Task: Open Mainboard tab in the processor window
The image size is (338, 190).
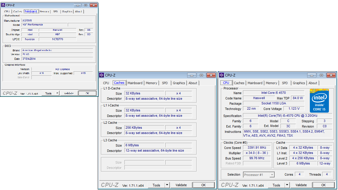Action: coord(255,83)
